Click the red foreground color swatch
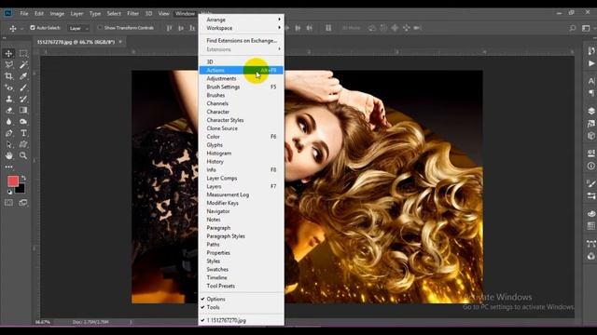This screenshot has width=597, height=335. point(12,181)
